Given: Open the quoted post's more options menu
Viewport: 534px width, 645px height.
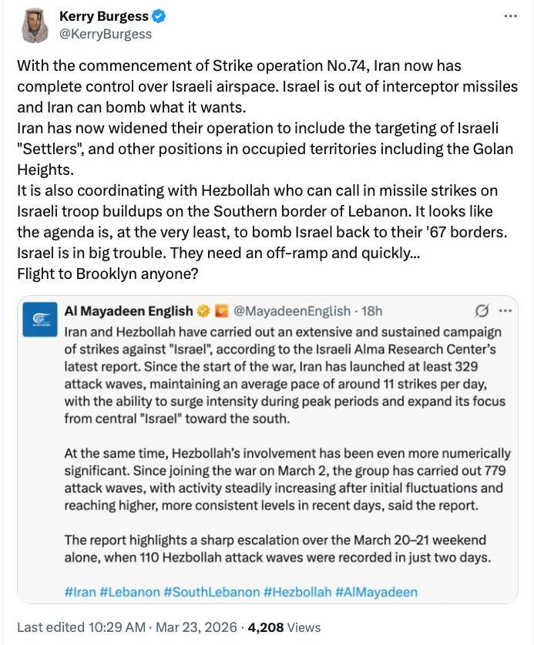Looking at the screenshot, I should (505, 311).
